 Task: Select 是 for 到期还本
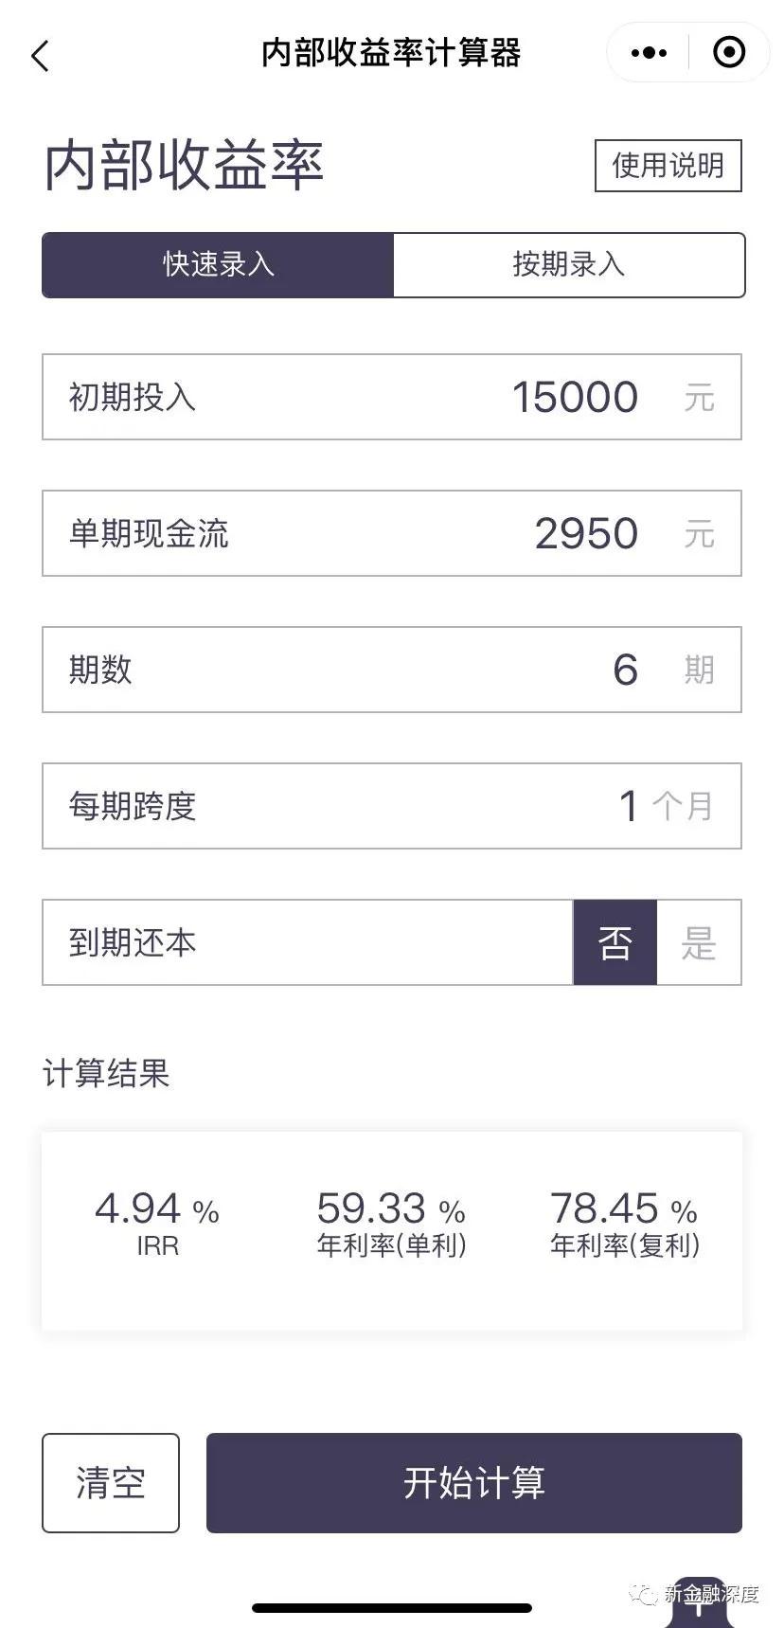point(699,942)
